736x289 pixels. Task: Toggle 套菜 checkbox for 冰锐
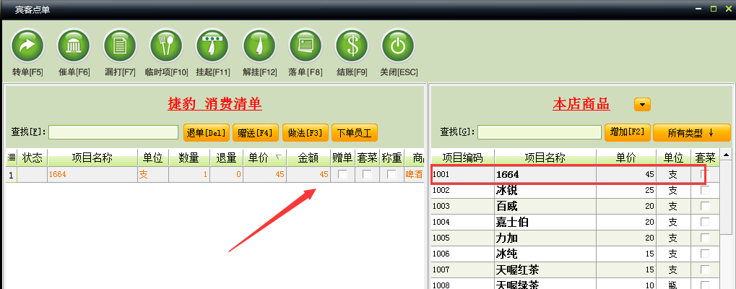(705, 190)
